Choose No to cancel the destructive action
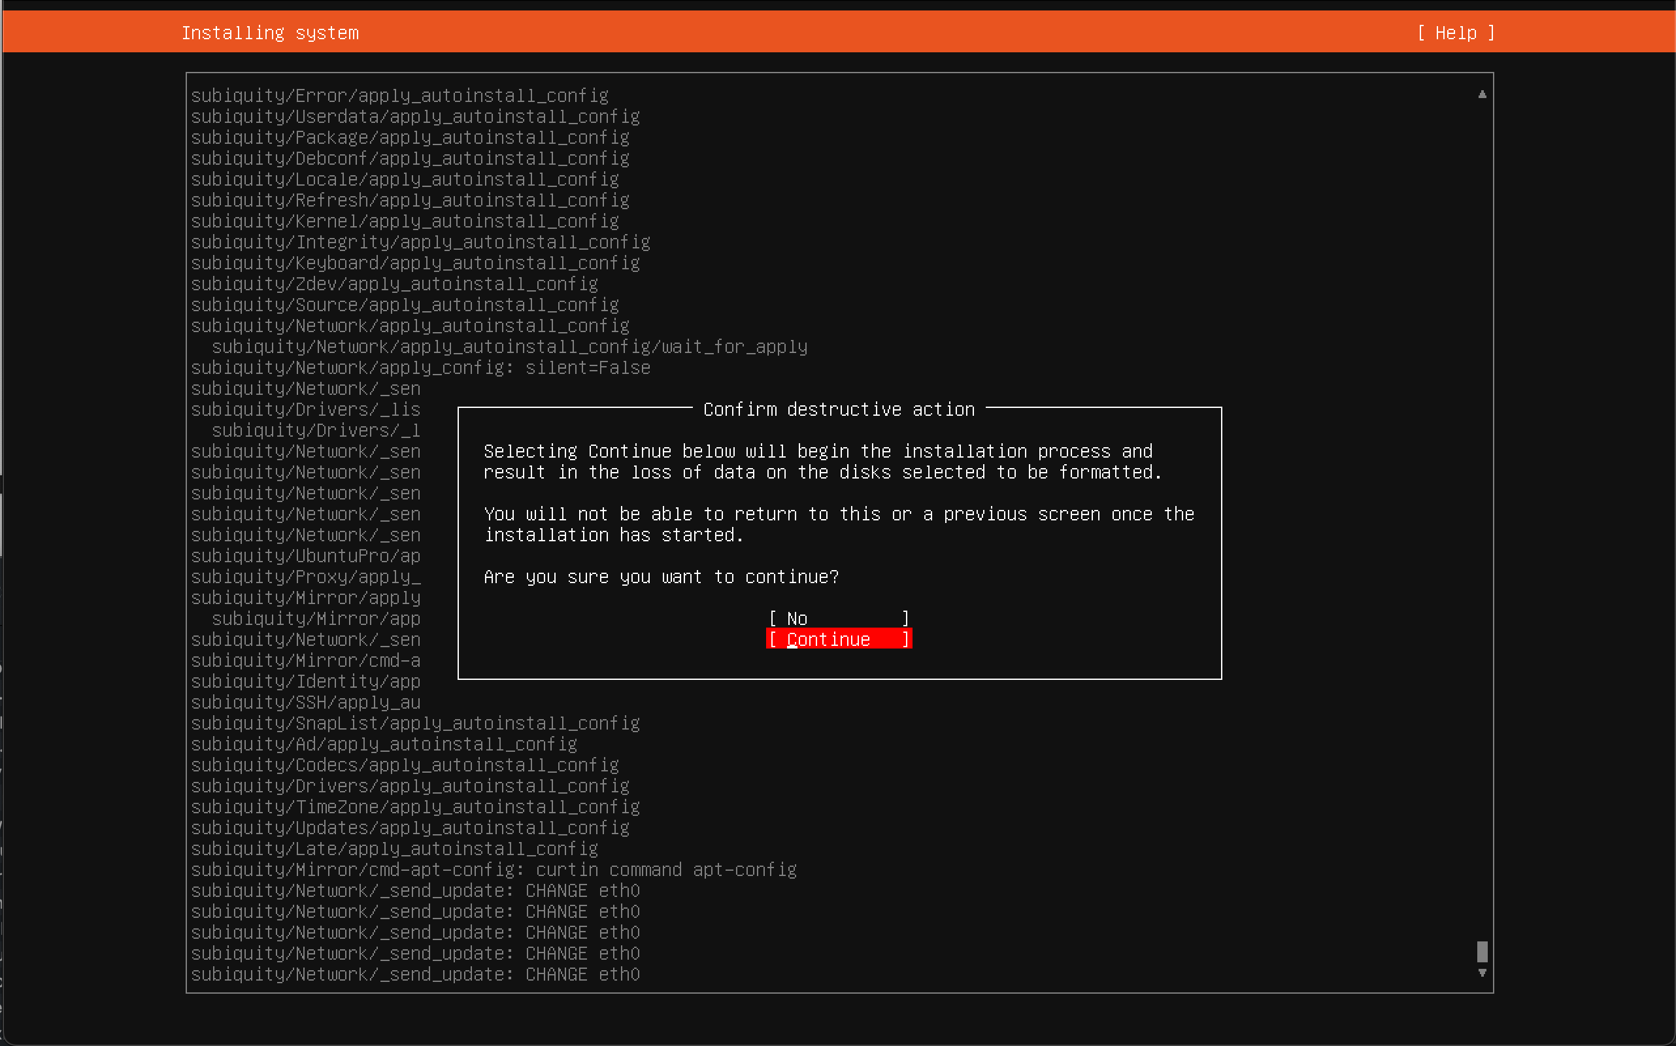 coord(837,618)
